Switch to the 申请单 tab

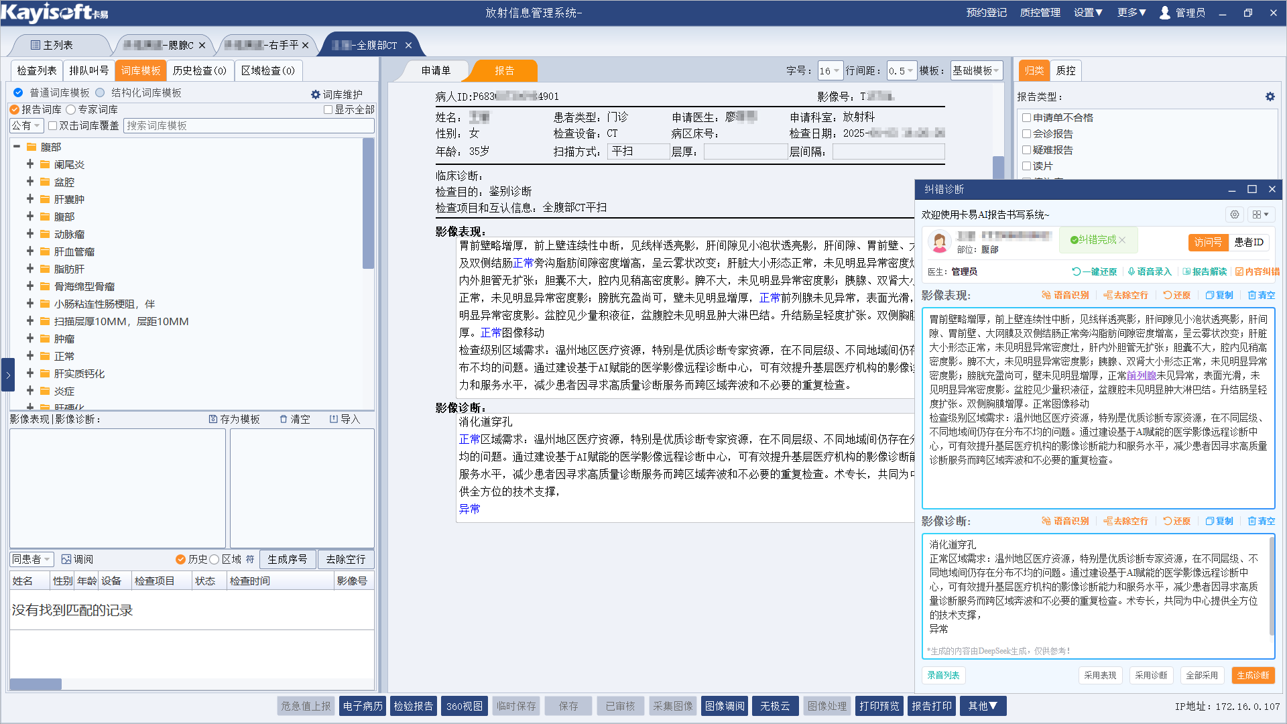click(436, 70)
